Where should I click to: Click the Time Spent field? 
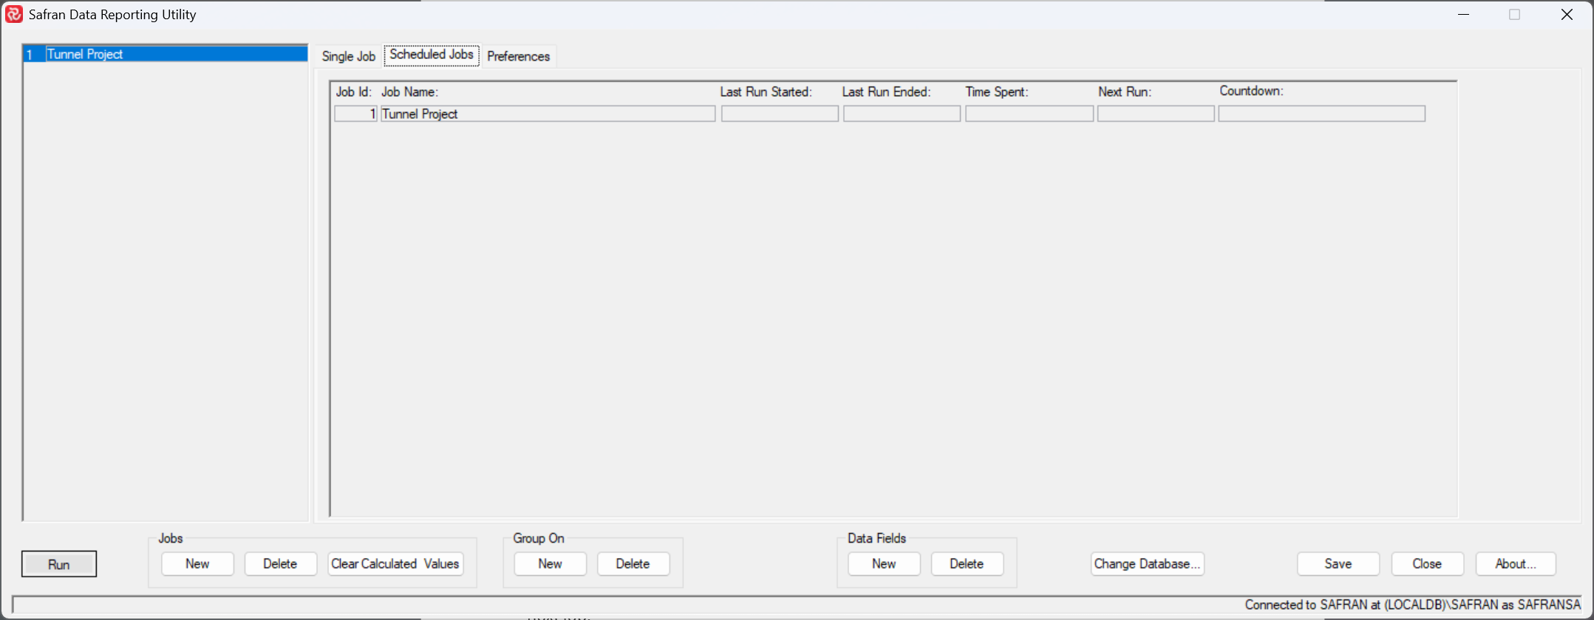(1029, 114)
